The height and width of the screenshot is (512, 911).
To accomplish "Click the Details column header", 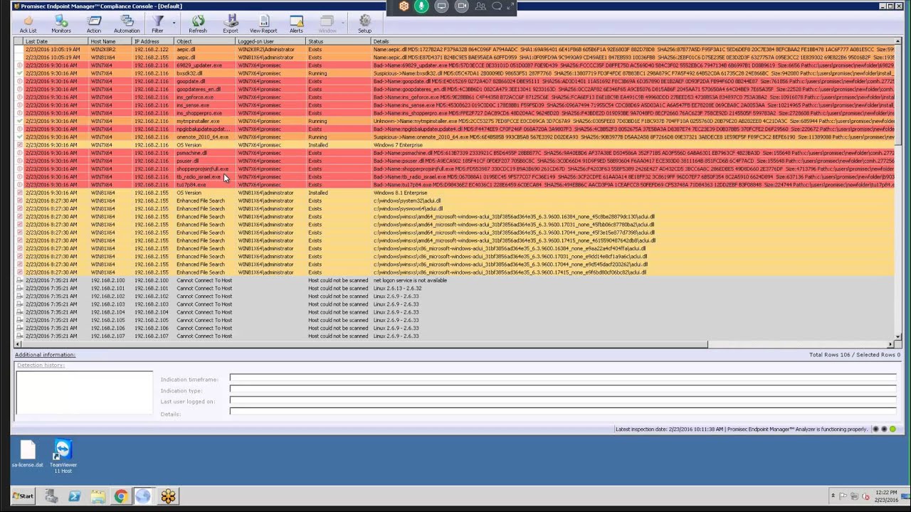I will (633, 41).
